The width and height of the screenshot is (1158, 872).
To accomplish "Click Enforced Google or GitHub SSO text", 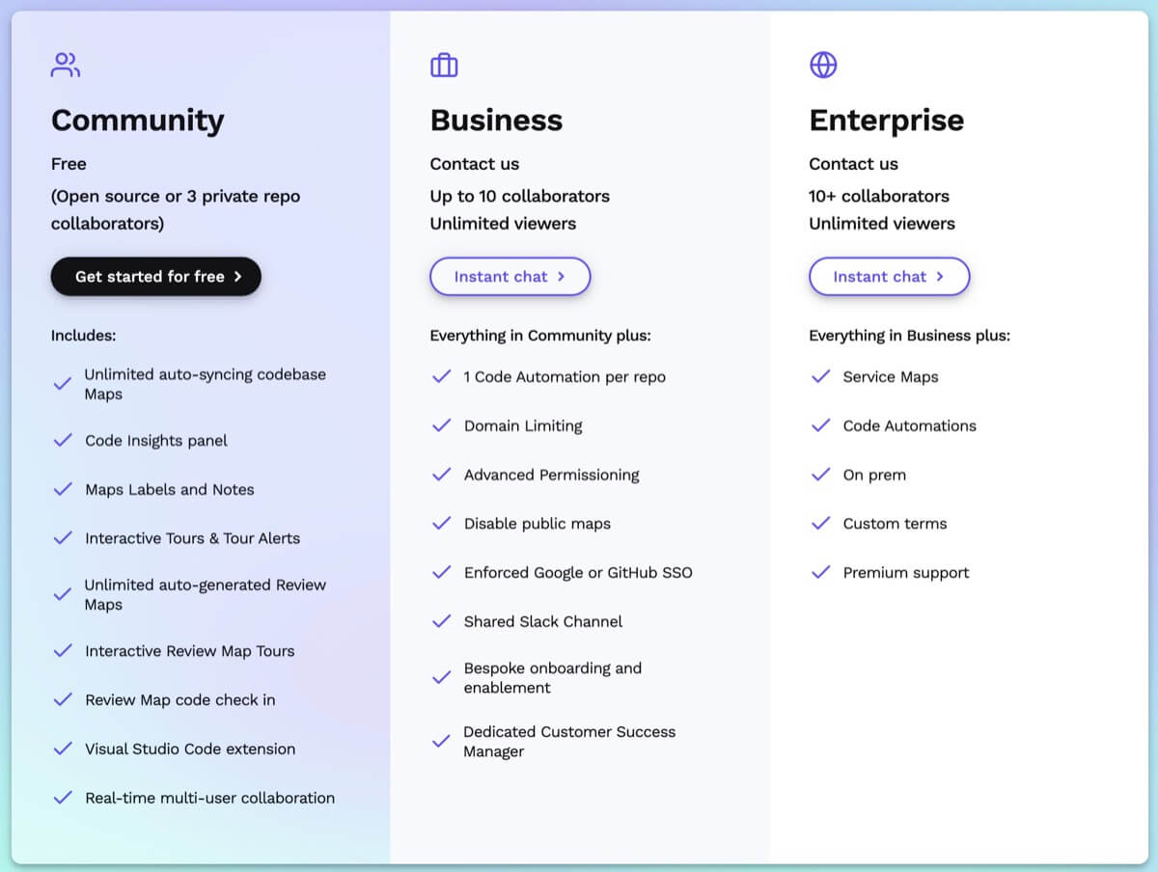I will click(x=578, y=573).
